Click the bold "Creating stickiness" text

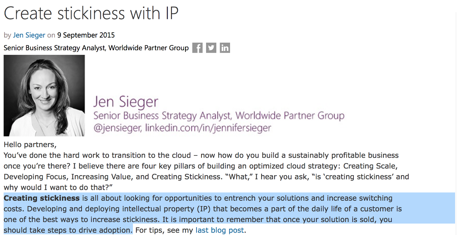click(42, 198)
